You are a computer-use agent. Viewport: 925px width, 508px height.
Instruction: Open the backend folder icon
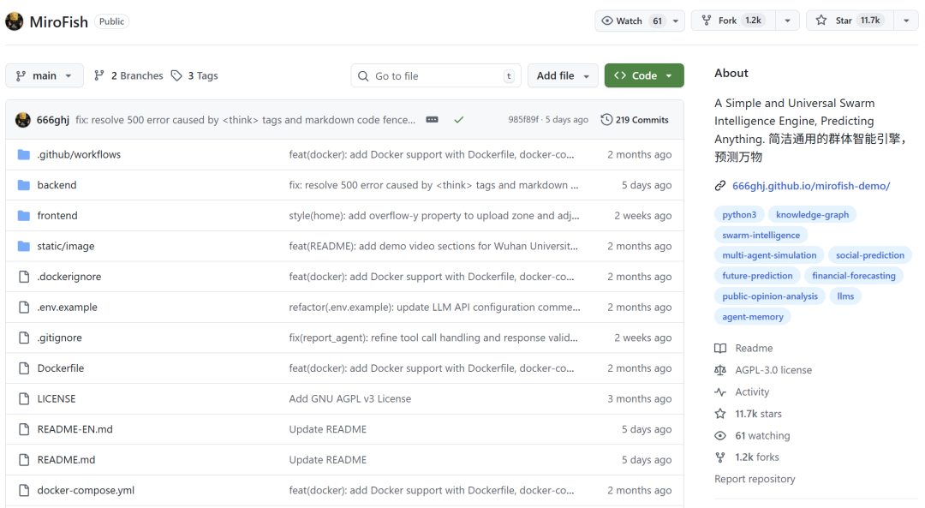click(24, 185)
